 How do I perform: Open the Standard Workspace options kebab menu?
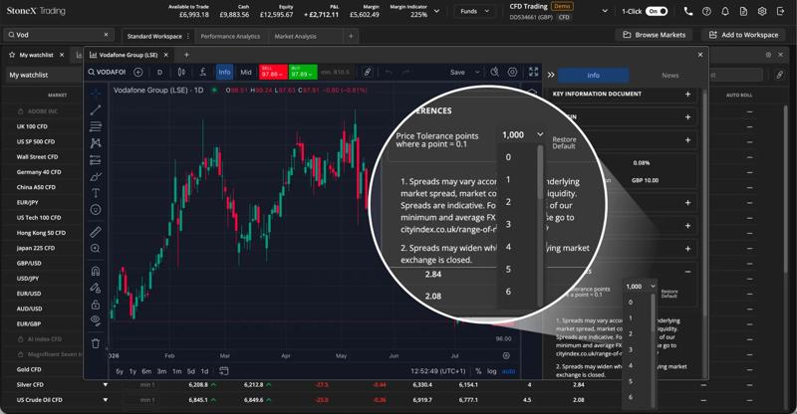[x=188, y=36]
